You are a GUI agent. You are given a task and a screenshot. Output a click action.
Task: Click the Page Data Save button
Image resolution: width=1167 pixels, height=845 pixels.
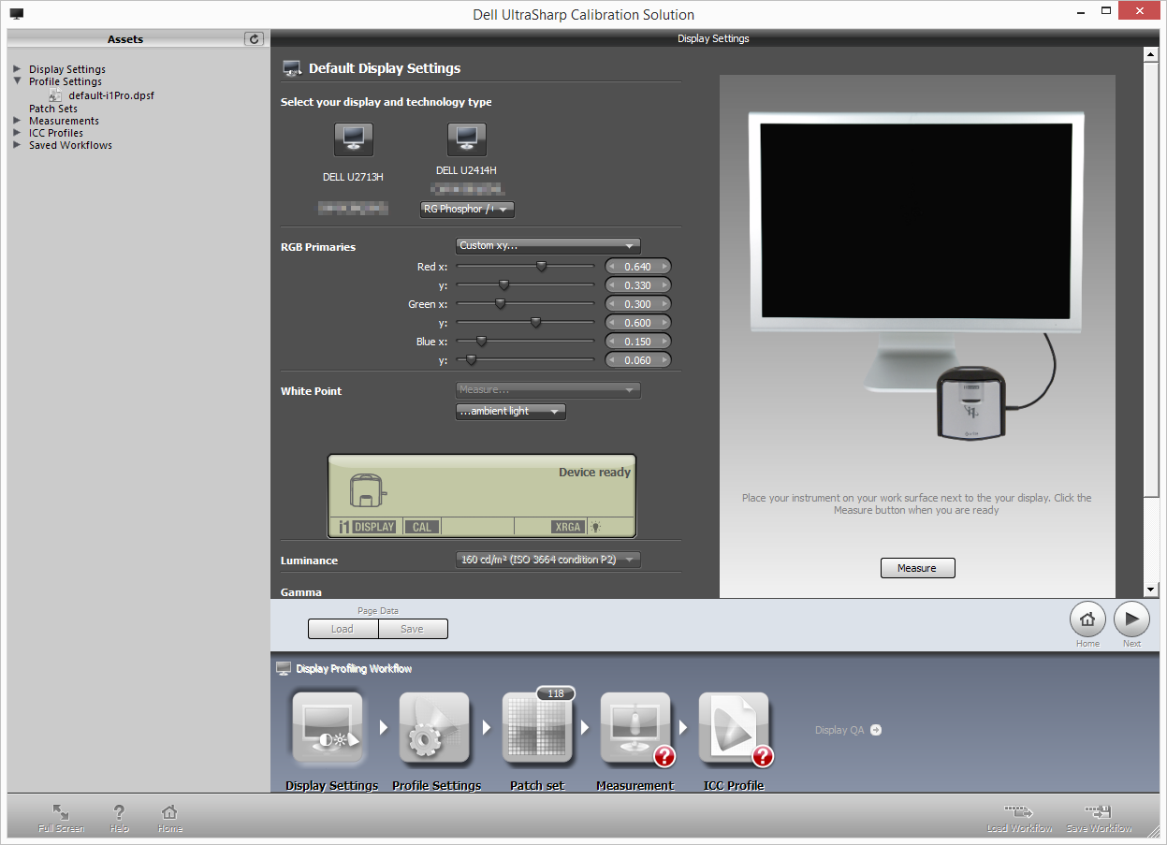[413, 629]
